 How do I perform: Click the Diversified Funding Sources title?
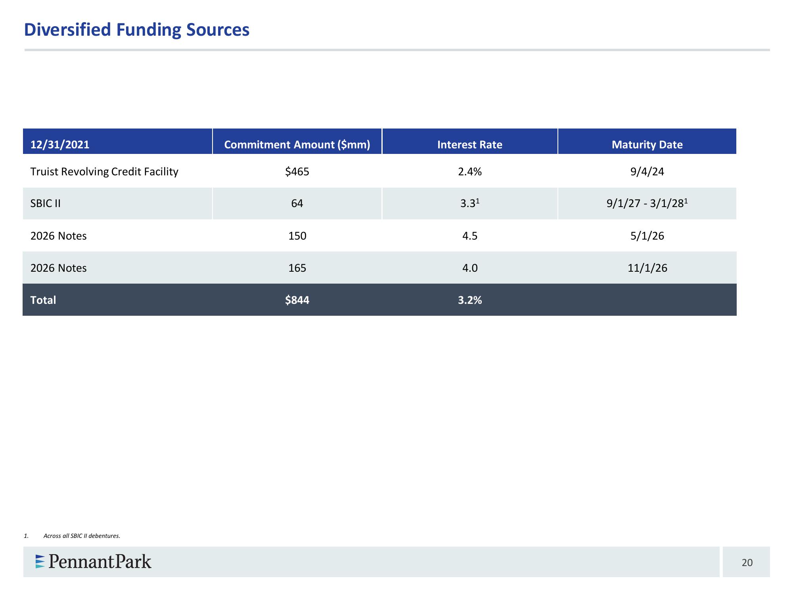pyautogui.click(x=137, y=30)
